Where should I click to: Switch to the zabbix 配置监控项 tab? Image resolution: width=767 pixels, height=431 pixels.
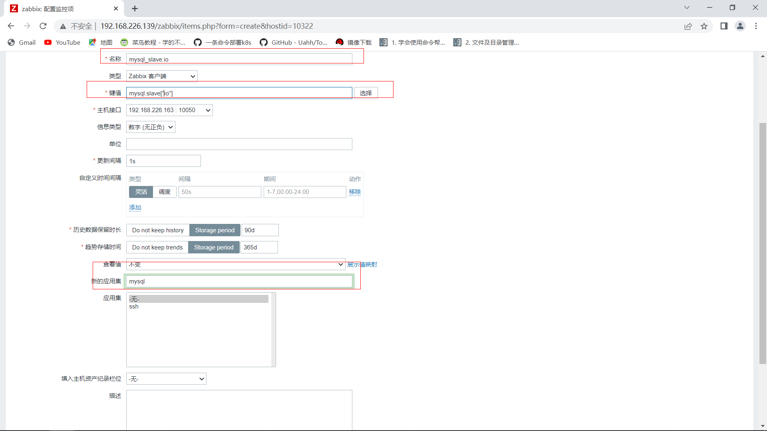point(60,8)
